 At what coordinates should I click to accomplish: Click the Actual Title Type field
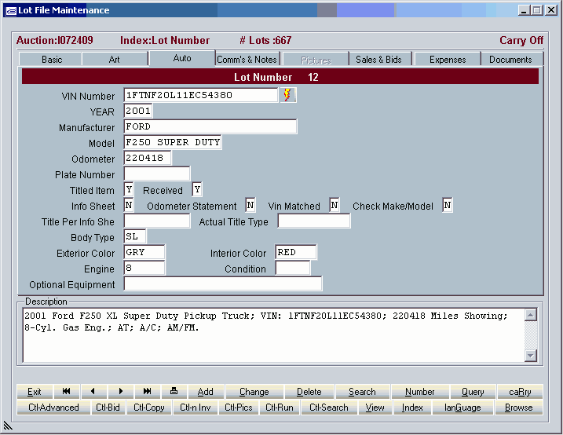tap(314, 221)
